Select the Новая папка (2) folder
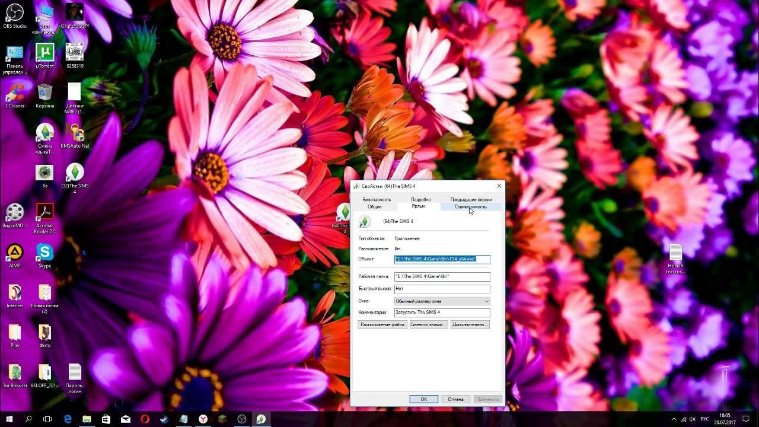This screenshot has width=759, height=427. (45, 298)
